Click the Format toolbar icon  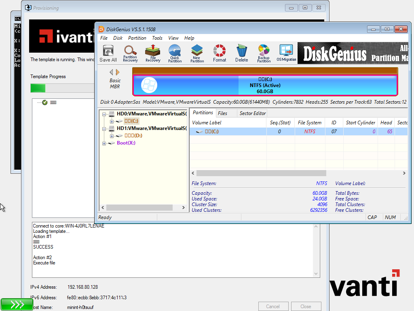(x=220, y=53)
